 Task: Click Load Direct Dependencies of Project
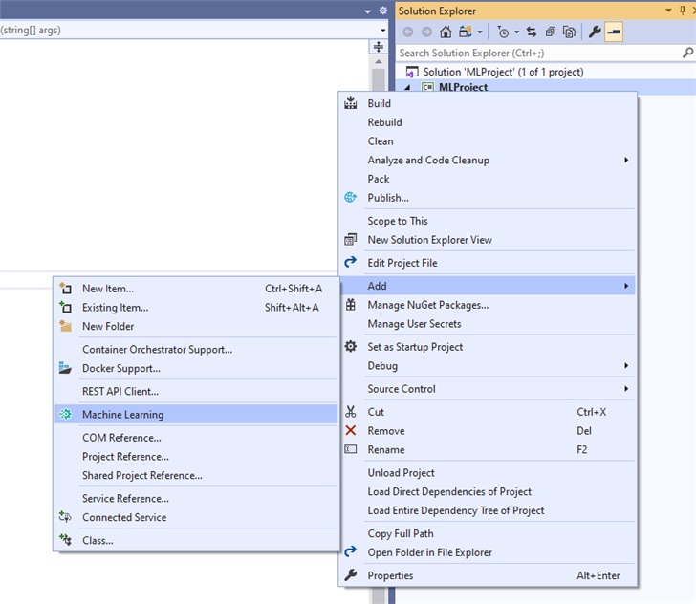pyautogui.click(x=489, y=491)
